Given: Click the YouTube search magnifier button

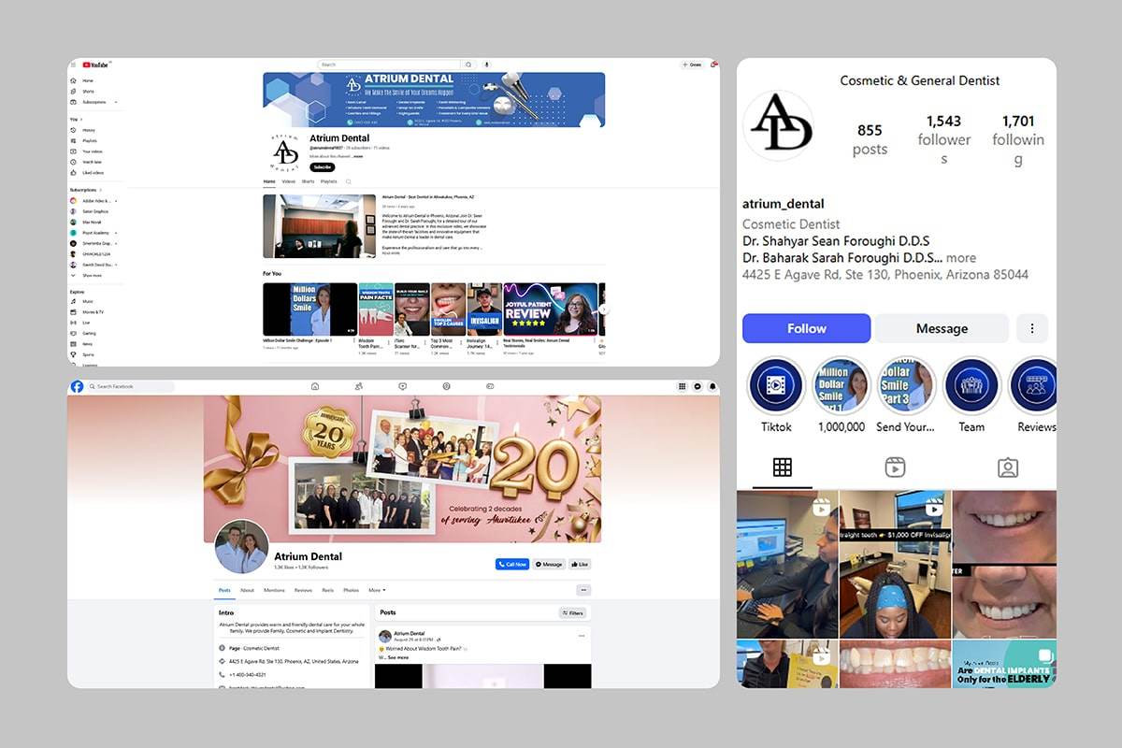Looking at the screenshot, I should point(469,65).
